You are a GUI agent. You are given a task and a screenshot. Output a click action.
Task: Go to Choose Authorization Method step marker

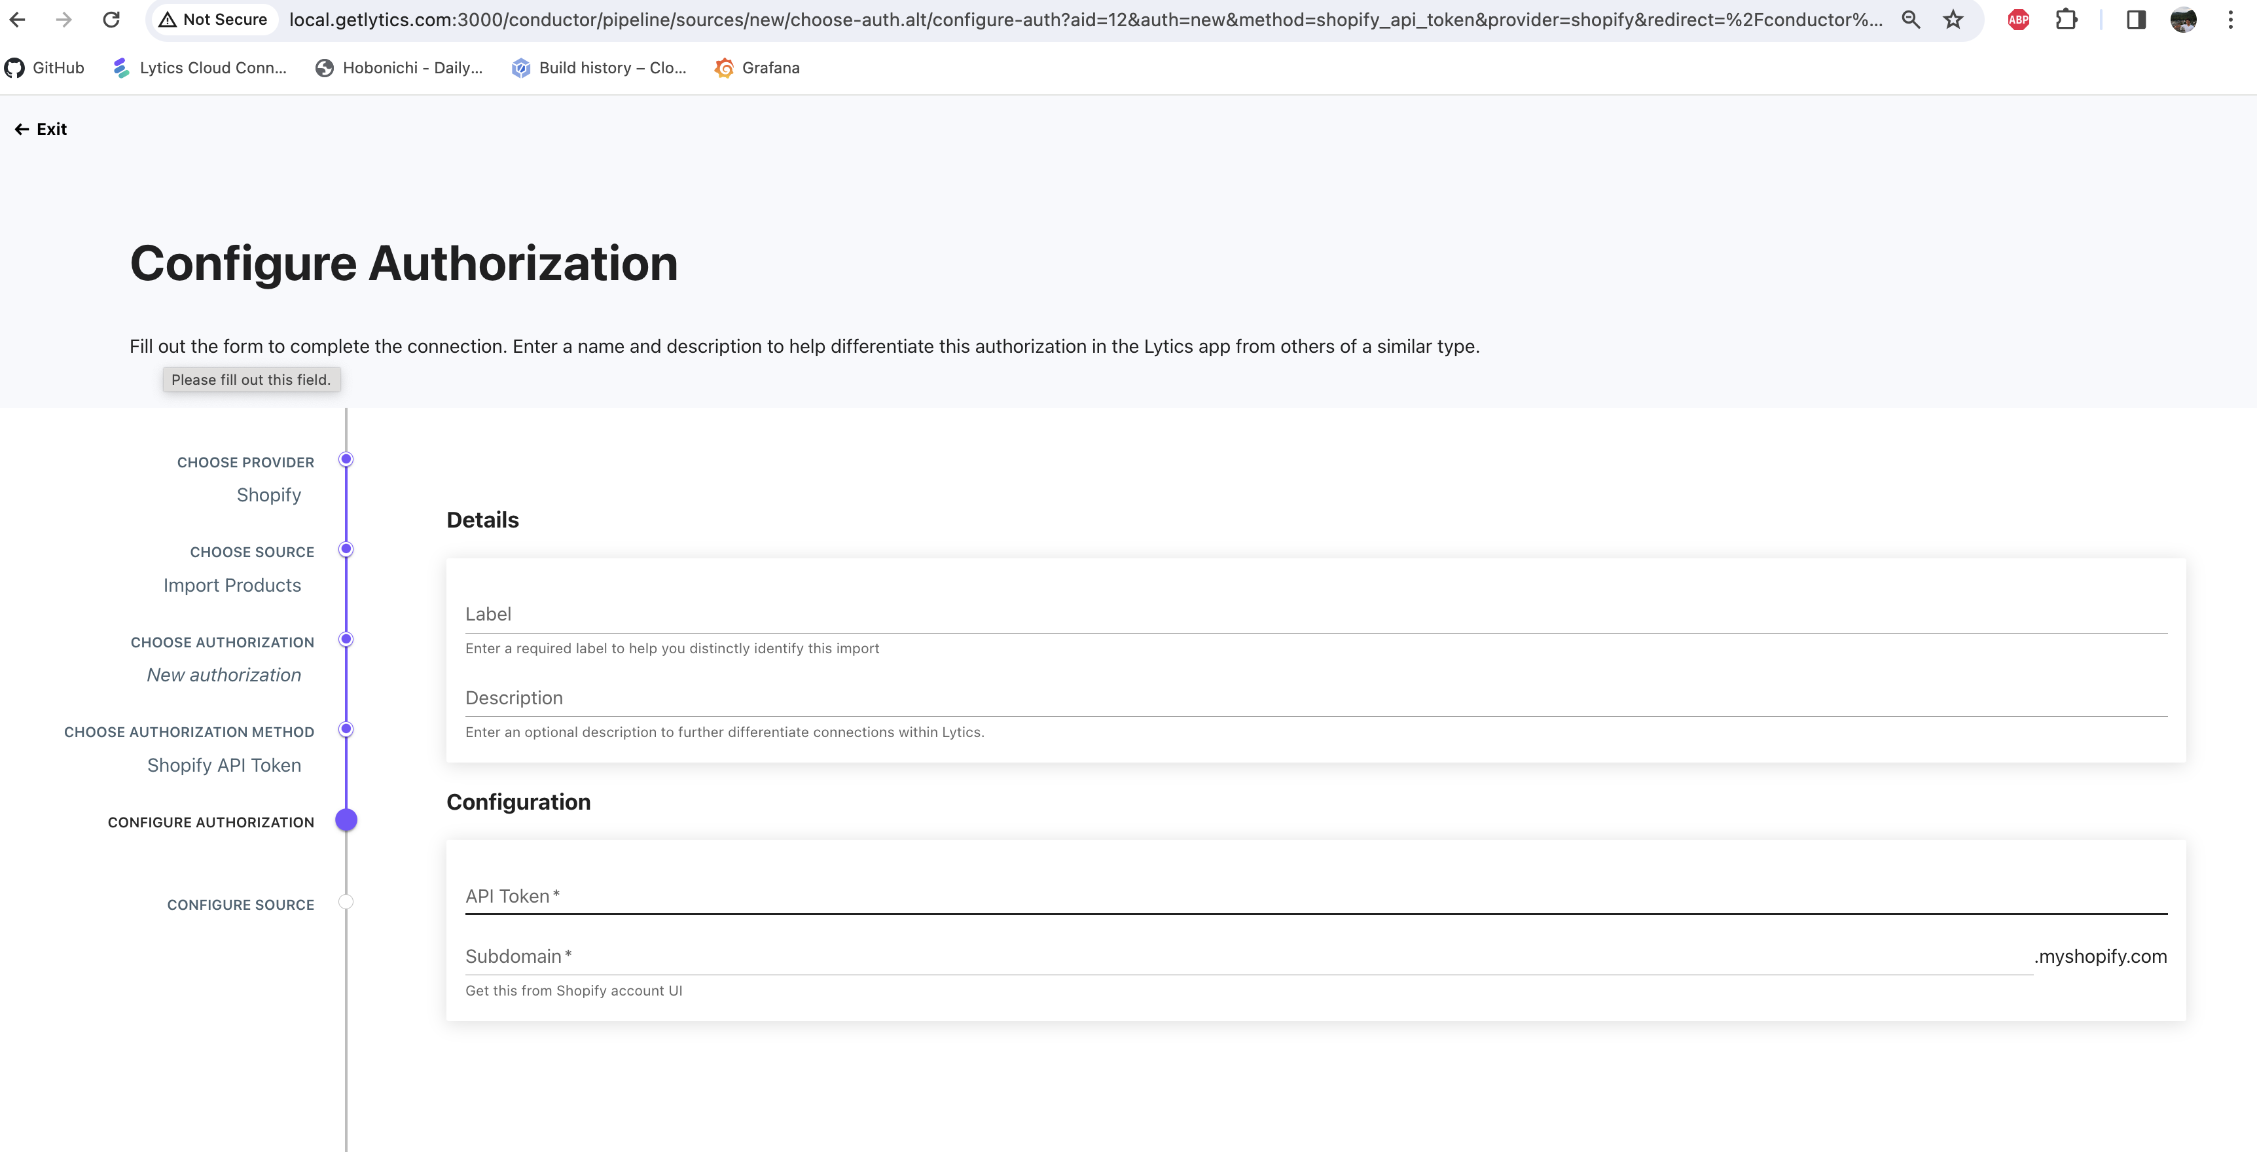[x=346, y=729]
